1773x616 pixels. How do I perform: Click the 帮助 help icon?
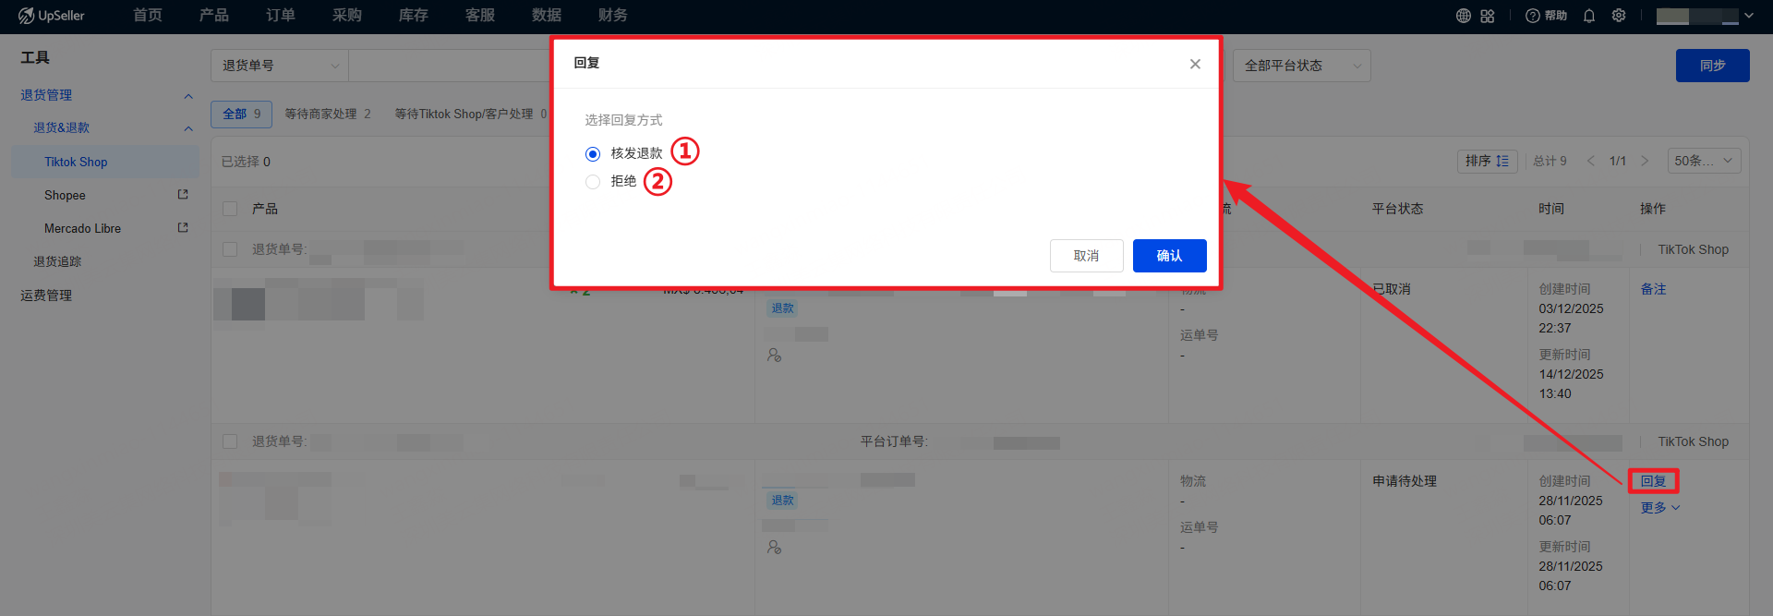point(1547,16)
